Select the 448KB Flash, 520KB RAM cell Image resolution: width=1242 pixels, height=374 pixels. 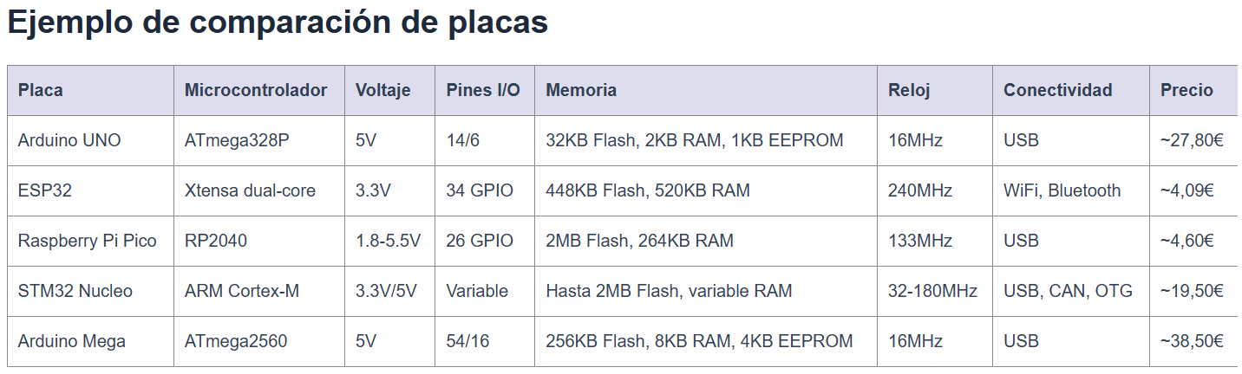648,190
